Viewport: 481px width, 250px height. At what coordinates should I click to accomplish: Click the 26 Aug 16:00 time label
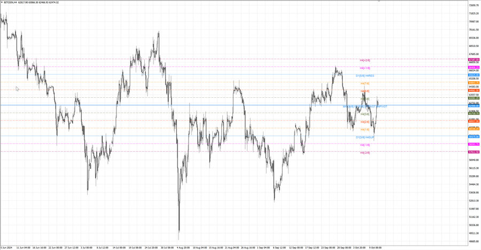pos(248,247)
